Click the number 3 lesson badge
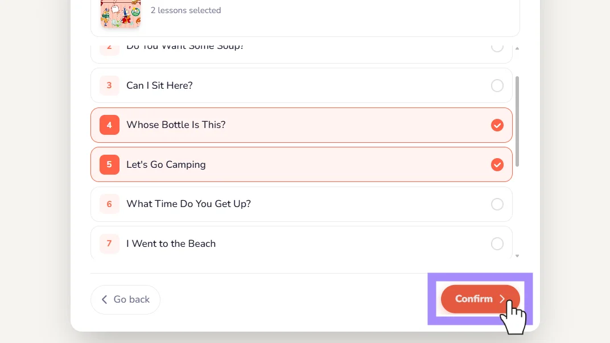The height and width of the screenshot is (343, 610). (x=109, y=85)
